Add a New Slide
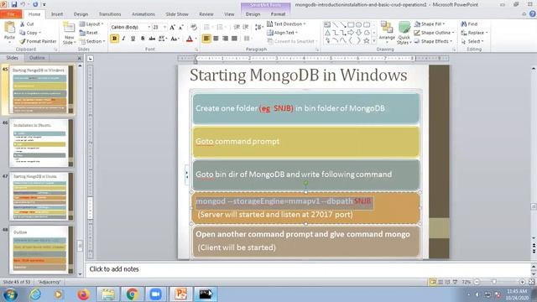The image size is (537, 302). (x=69, y=33)
